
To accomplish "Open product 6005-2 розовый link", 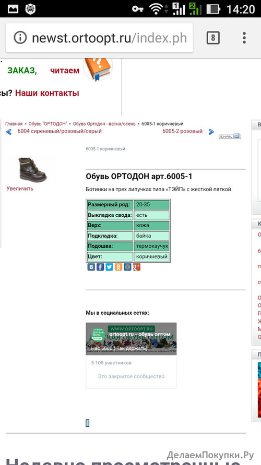I will (182, 131).
